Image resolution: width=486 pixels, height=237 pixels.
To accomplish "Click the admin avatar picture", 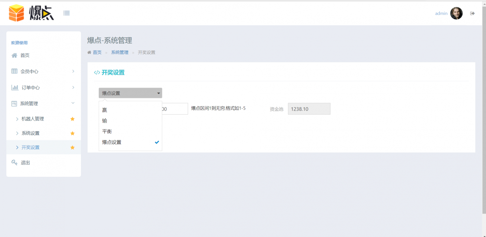I will pos(456,13).
